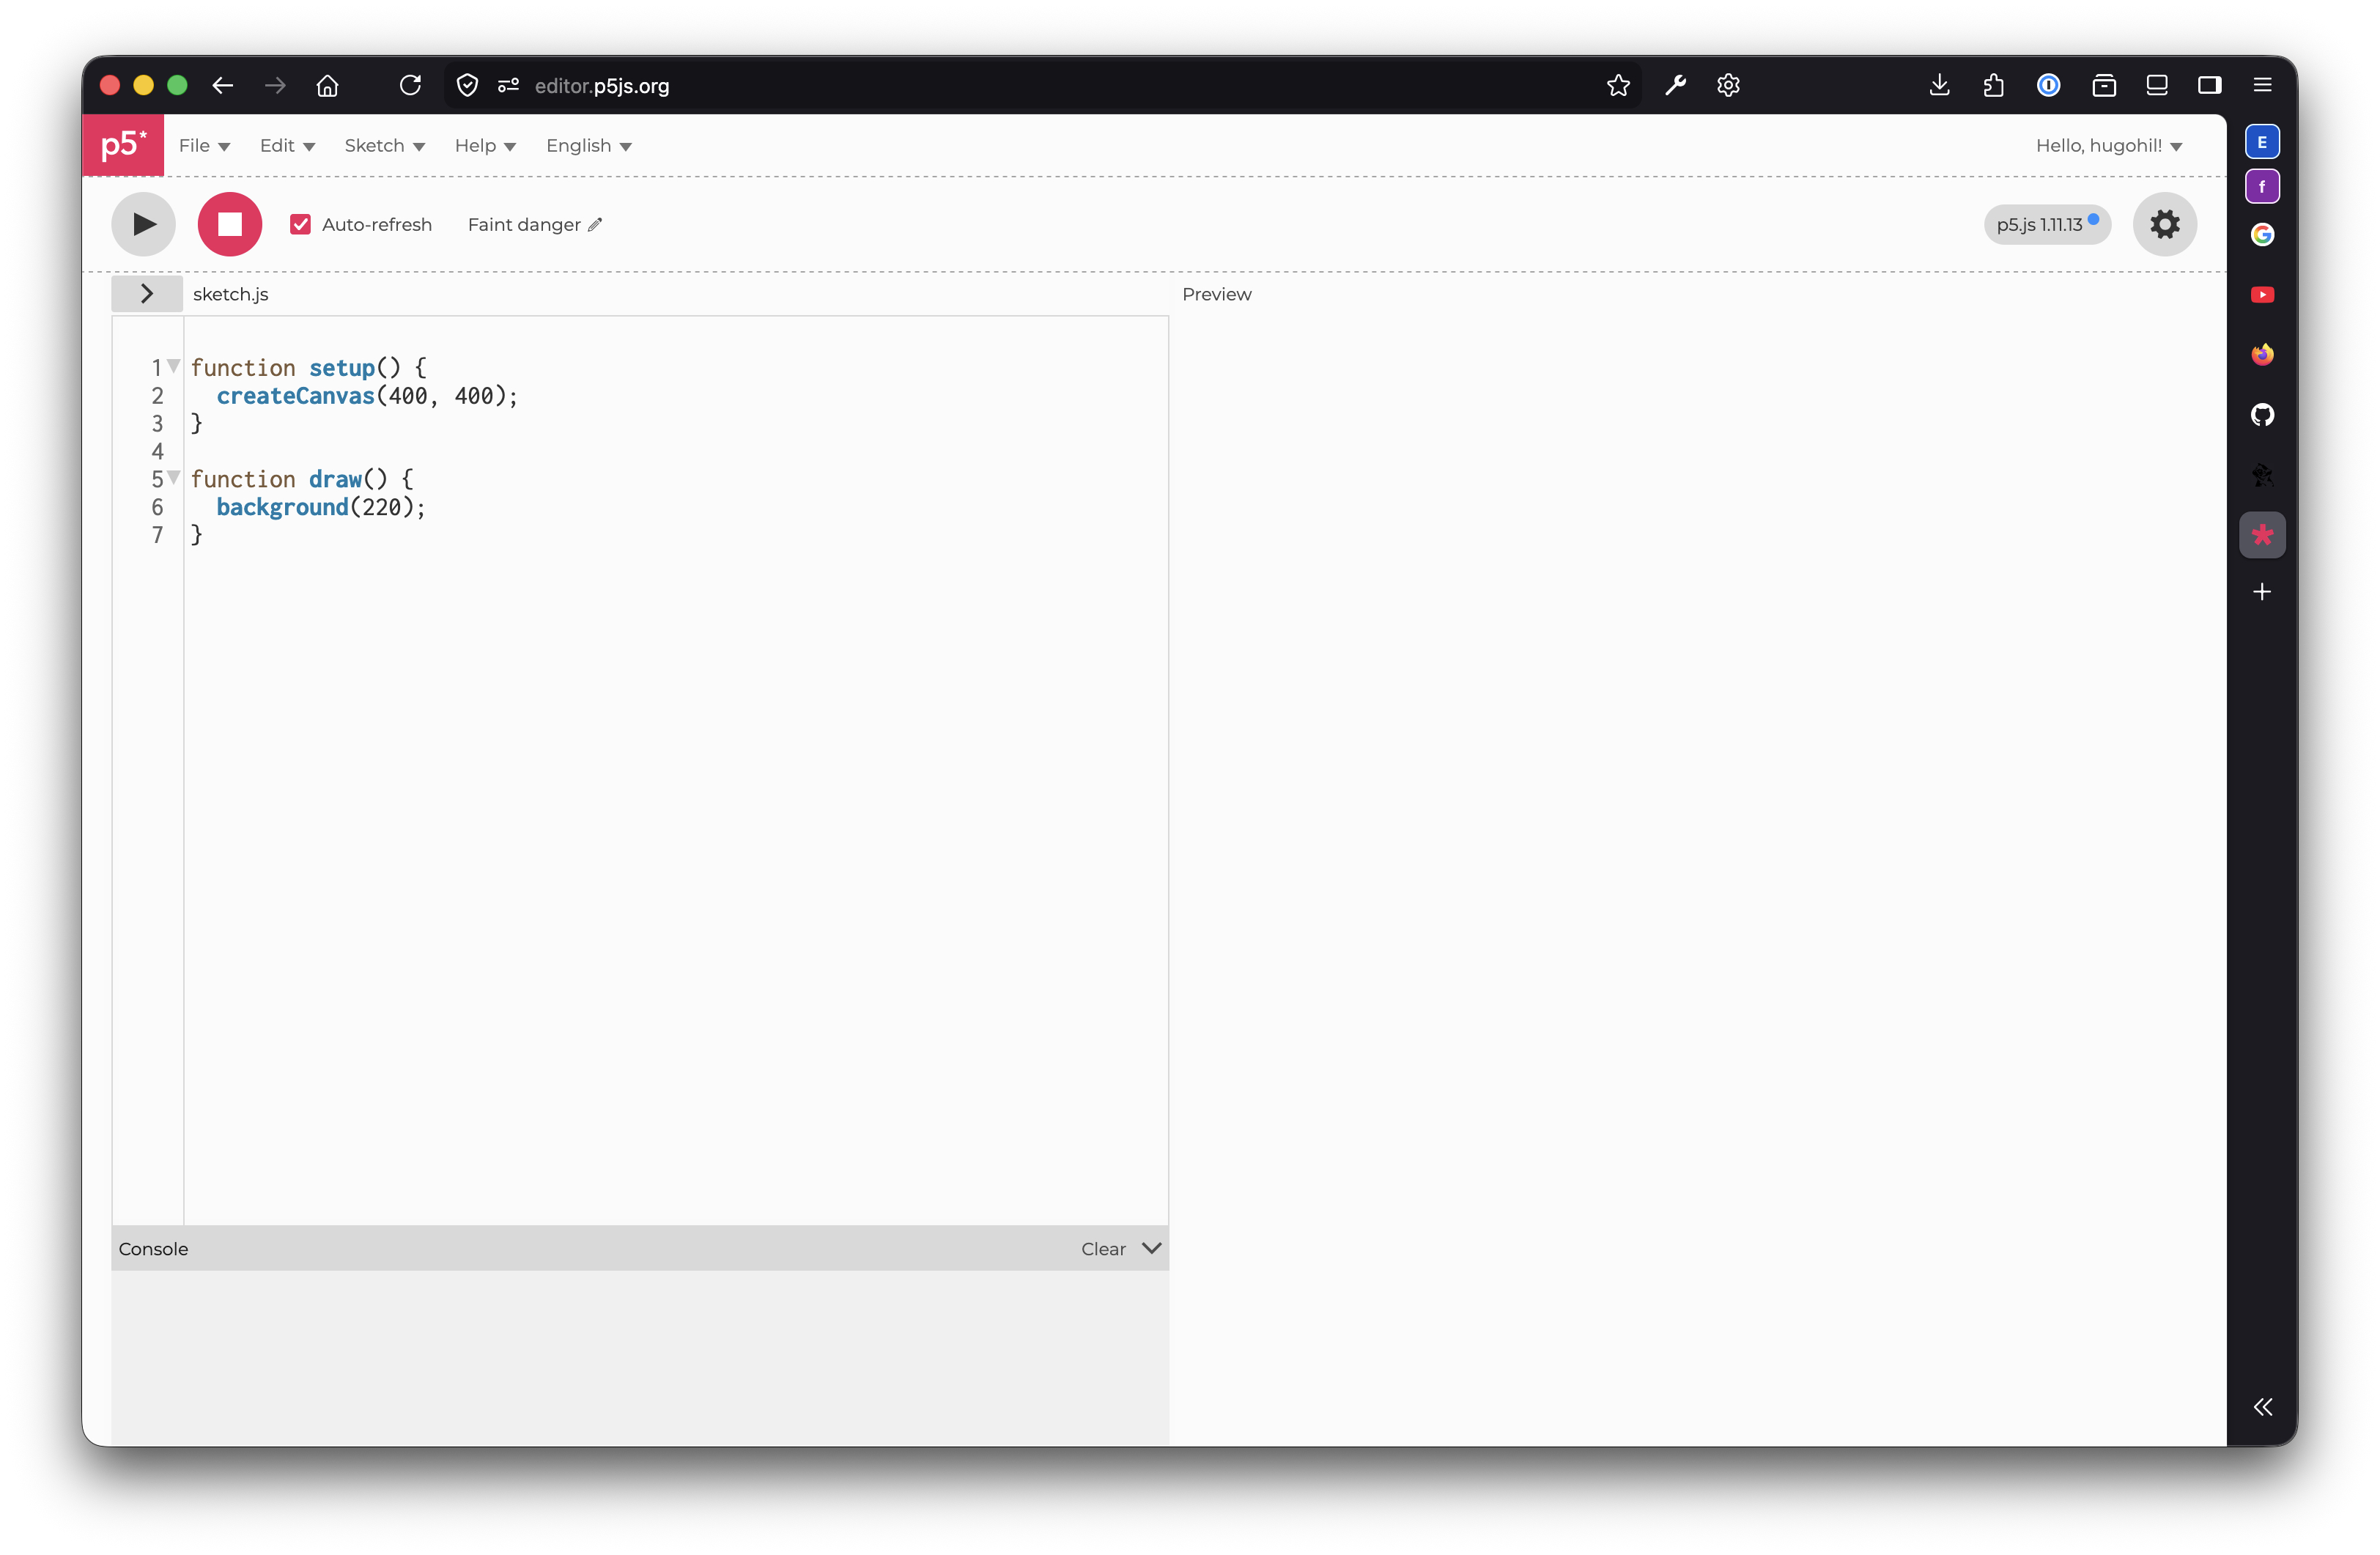Open the purple f sidebar tab
Image resolution: width=2380 pixels, height=1555 pixels.
coord(2262,187)
